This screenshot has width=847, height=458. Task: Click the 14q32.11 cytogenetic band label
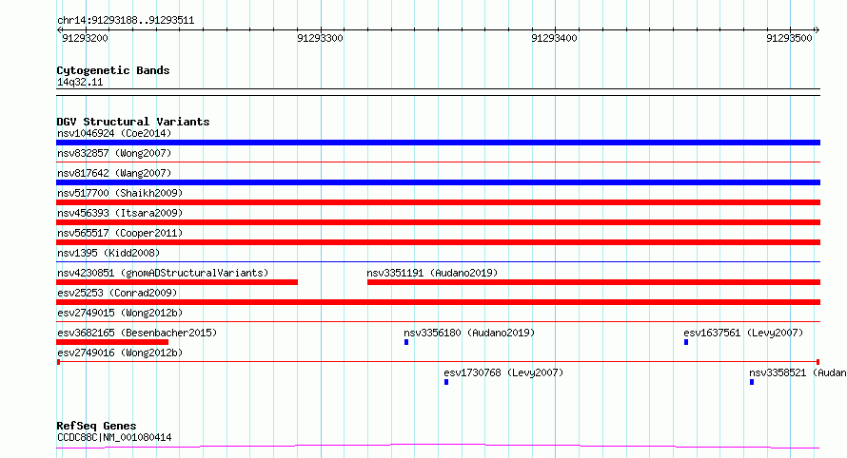point(80,82)
